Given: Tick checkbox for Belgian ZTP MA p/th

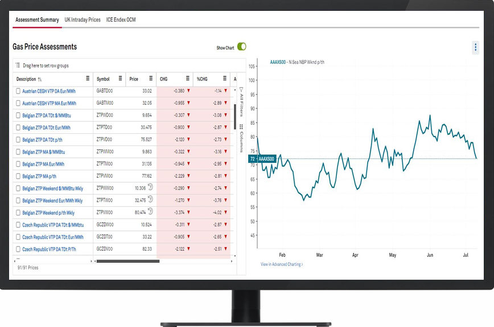Looking at the screenshot, I should point(18,177).
